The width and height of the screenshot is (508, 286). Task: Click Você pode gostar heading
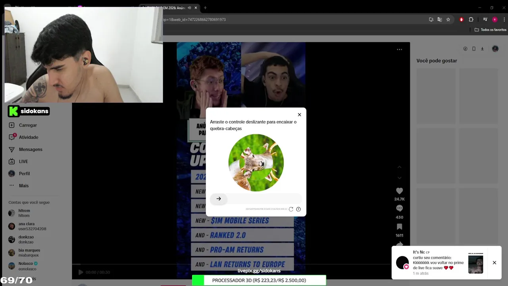pyautogui.click(x=437, y=61)
